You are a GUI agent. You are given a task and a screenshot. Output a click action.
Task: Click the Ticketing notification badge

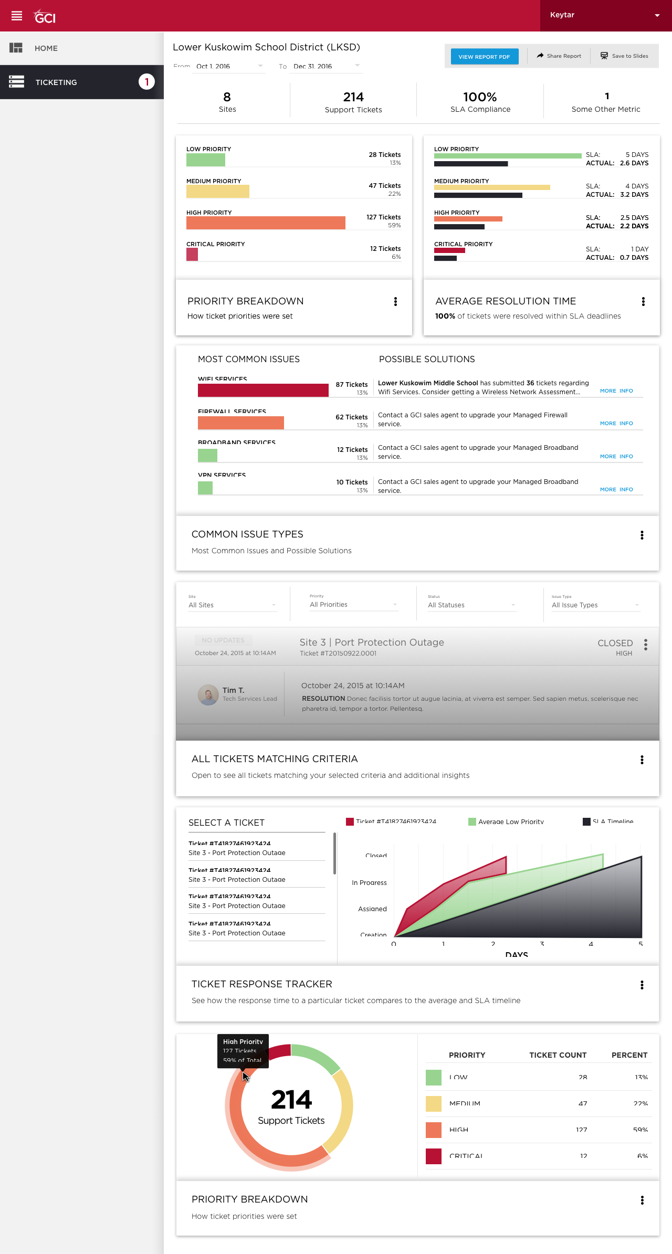[146, 82]
